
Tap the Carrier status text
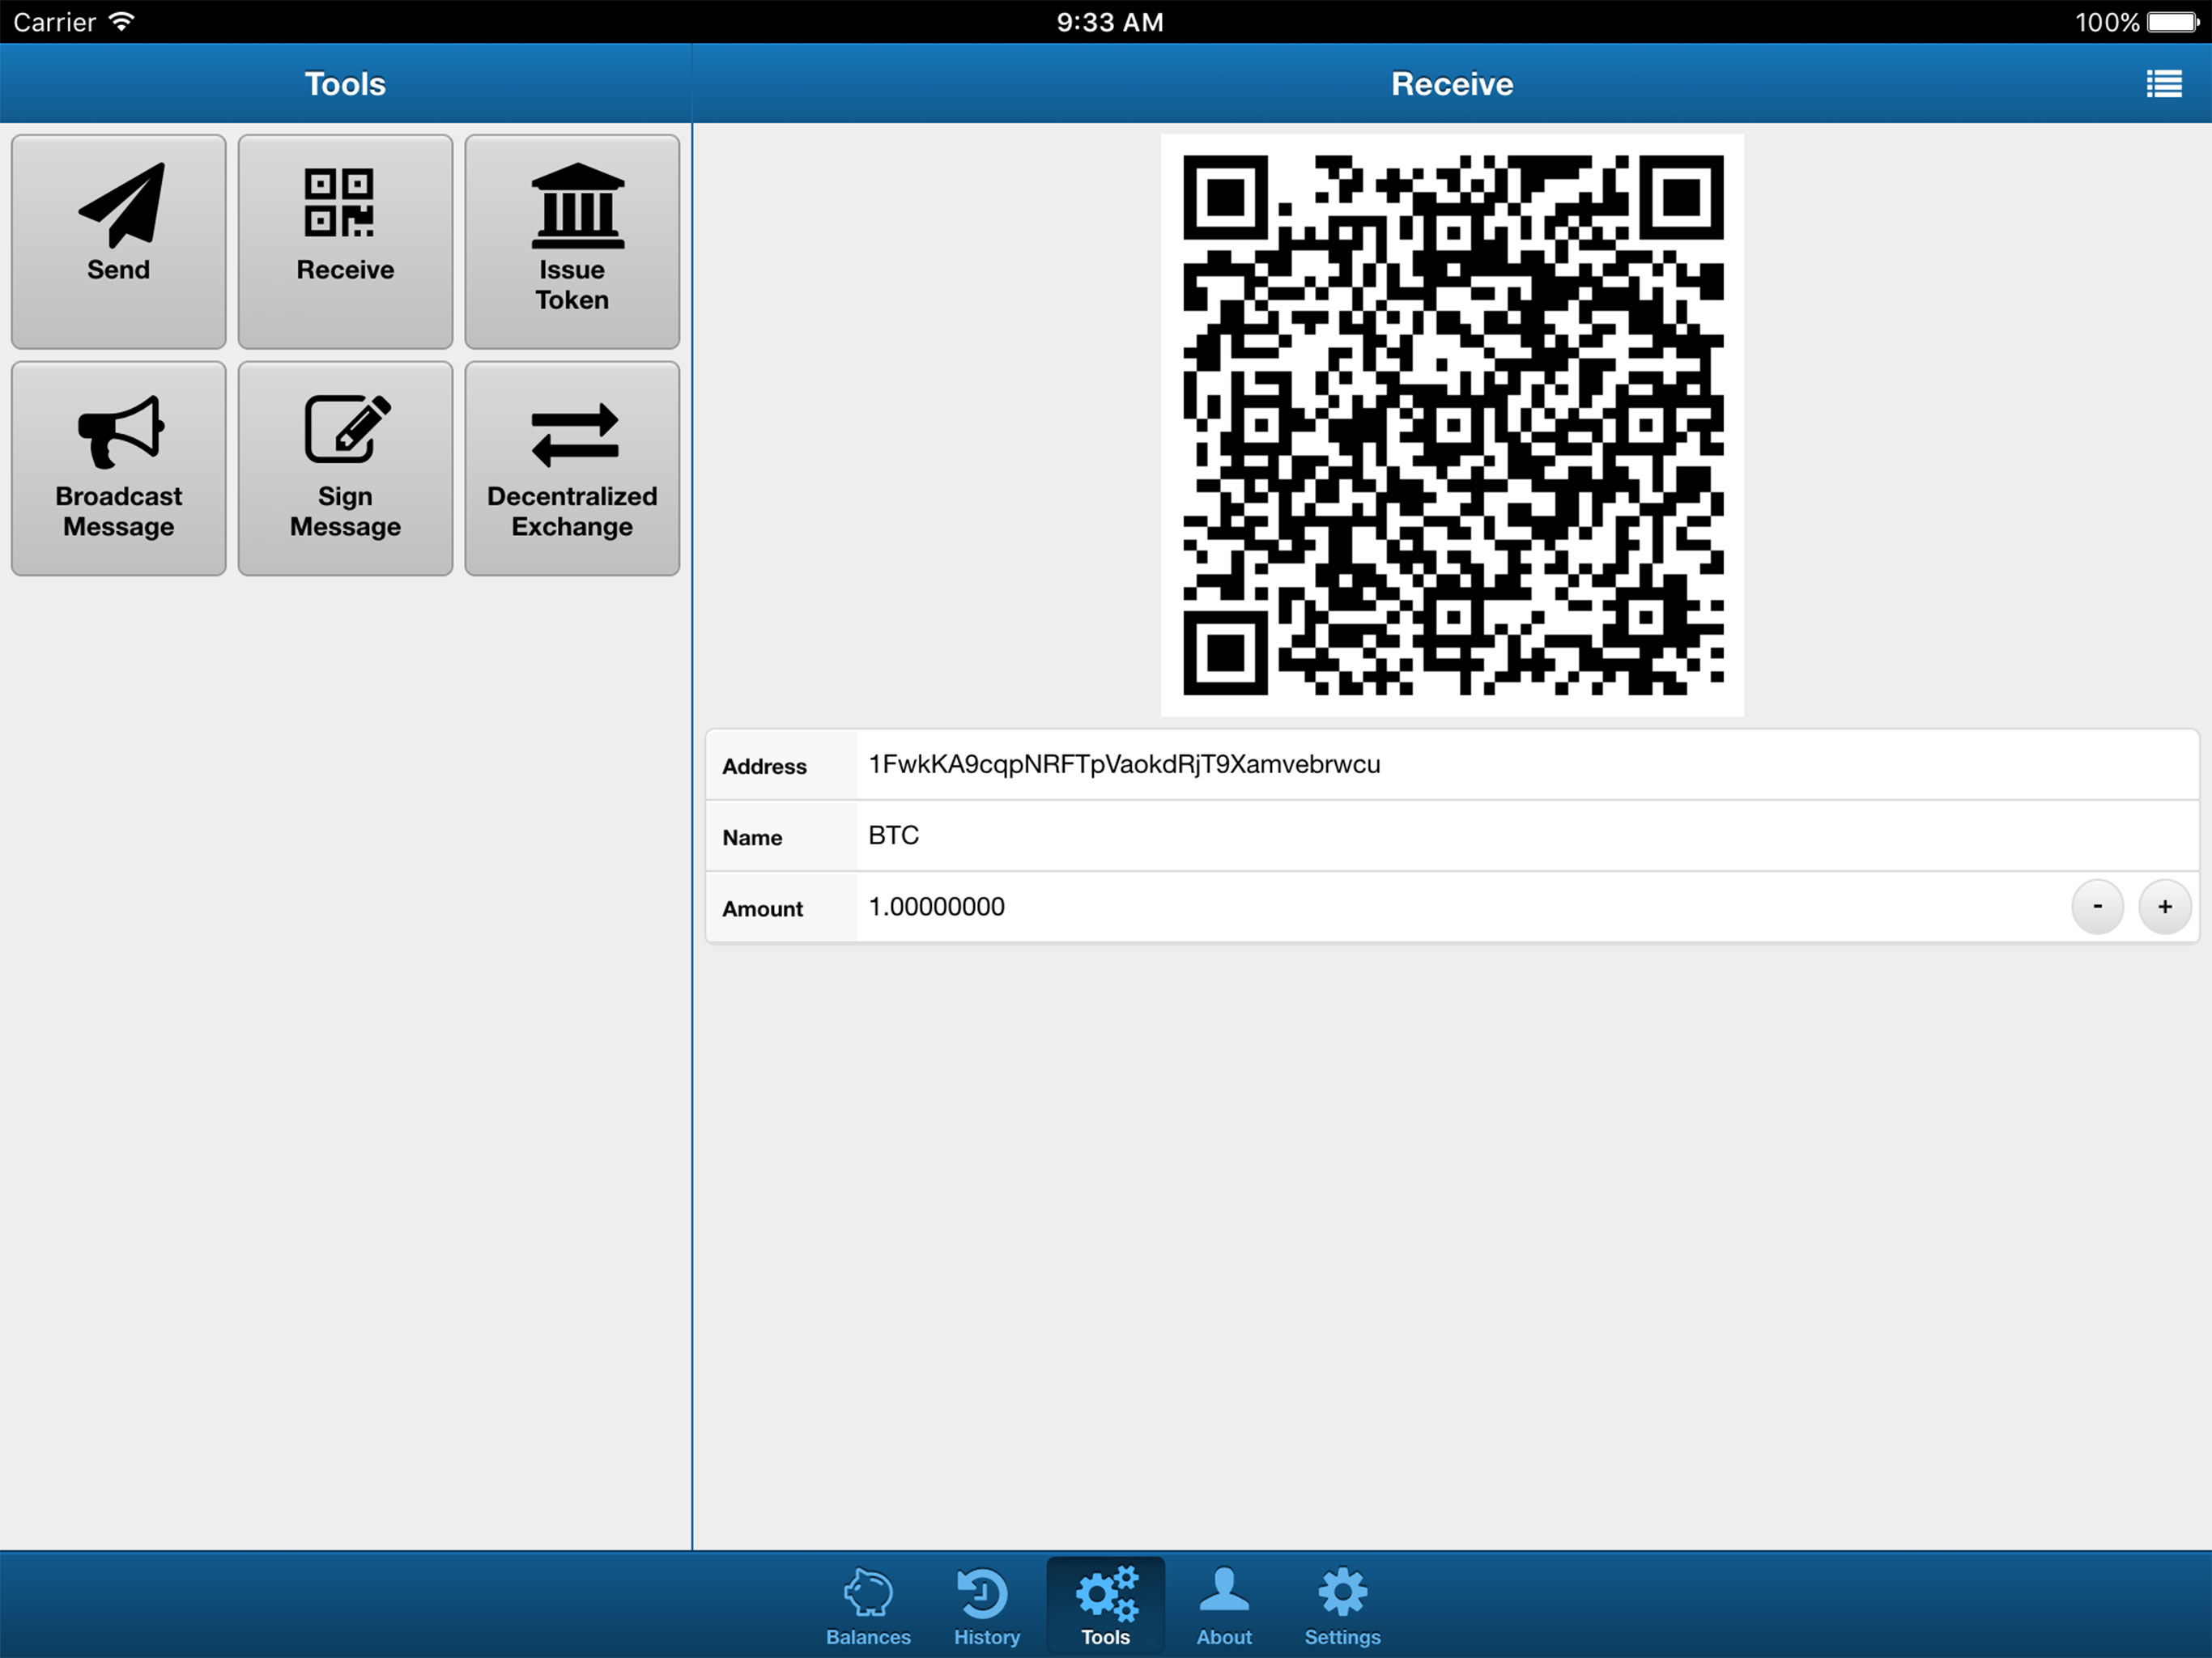coord(54,22)
